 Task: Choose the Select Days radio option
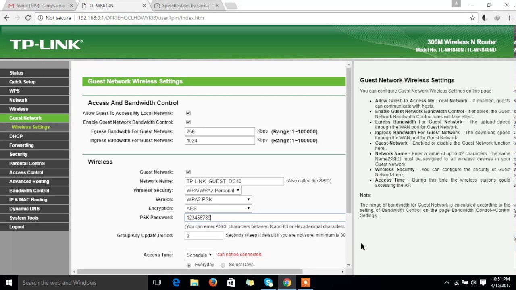(223, 265)
